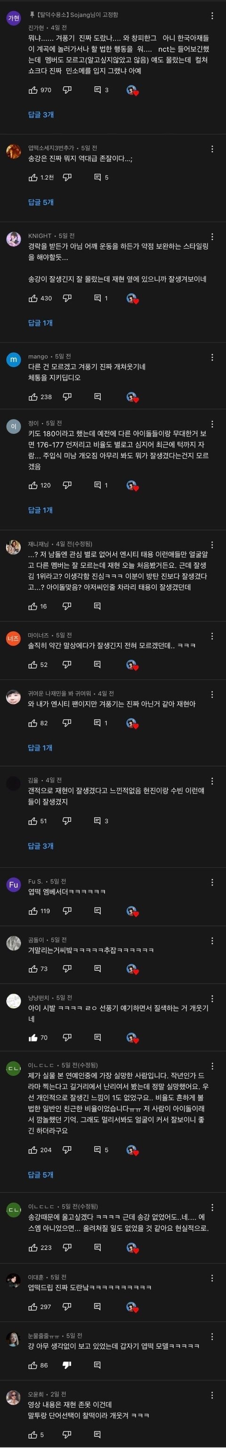Open 답글 5개 under the 204-like comment
This screenshot has width=226, height=1448.
coord(41,1175)
